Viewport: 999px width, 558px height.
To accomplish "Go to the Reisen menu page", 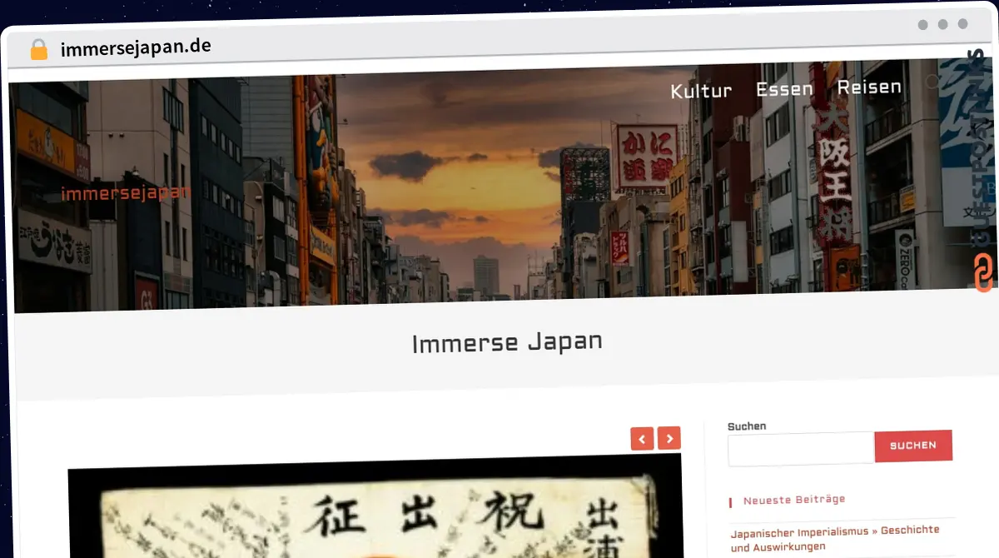I will point(869,87).
